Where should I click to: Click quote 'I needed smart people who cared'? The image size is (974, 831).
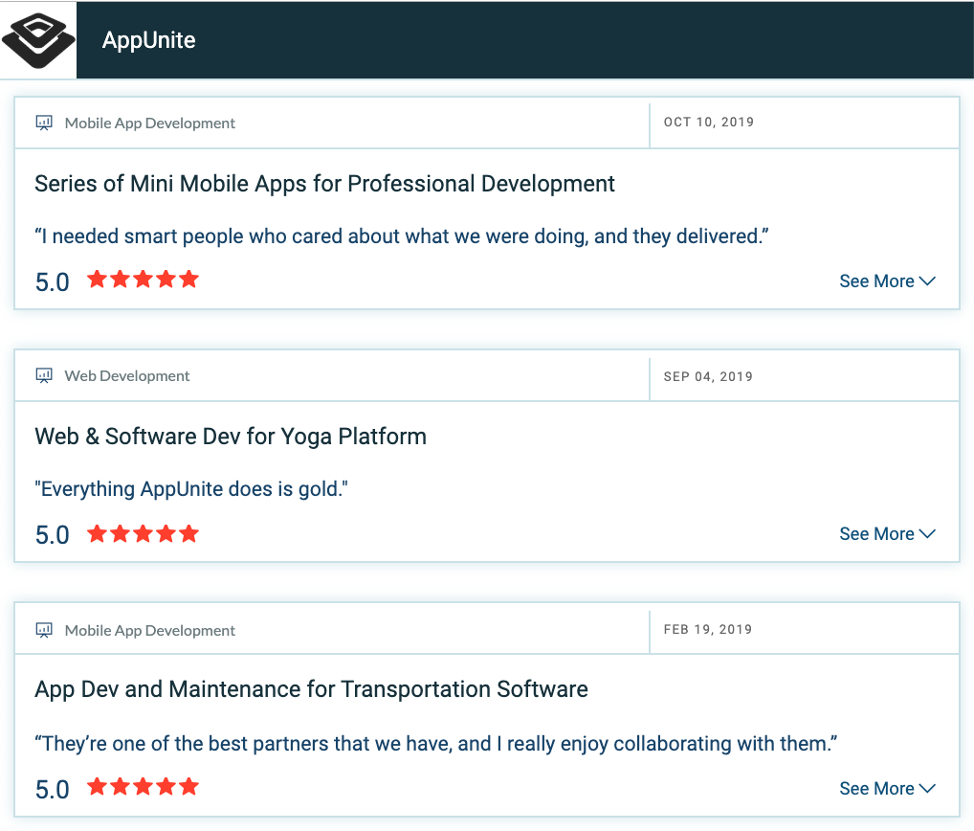coord(401,236)
